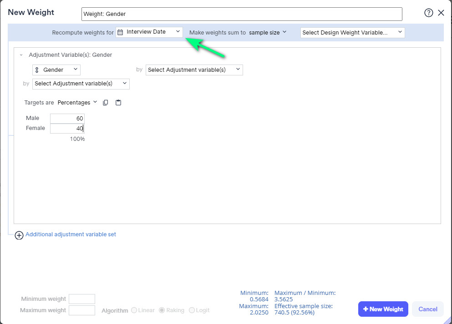The width and height of the screenshot is (452, 324).
Task: Click the New Weight button
Action: pyautogui.click(x=383, y=309)
